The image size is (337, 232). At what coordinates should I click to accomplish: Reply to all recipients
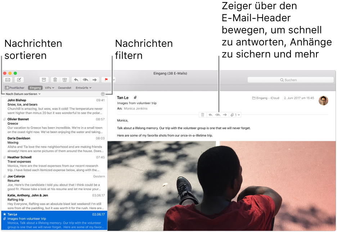[x=85, y=80]
